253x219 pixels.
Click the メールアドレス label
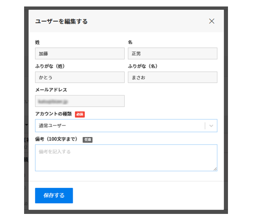pos(51,90)
